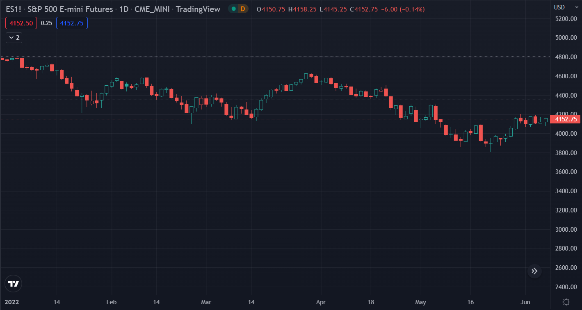582x310 pixels.
Task: Click the 5200.00 price axis label
Action: click(x=566, y=18)
